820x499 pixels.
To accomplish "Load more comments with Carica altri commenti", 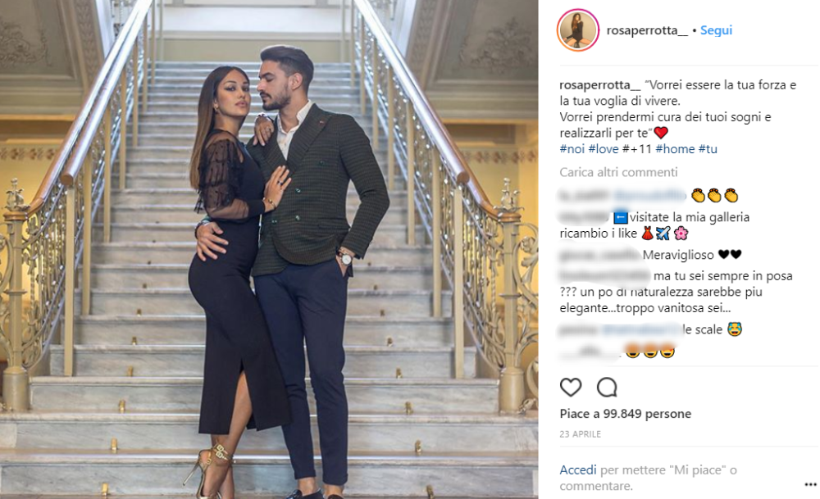I will click(618, 172).
